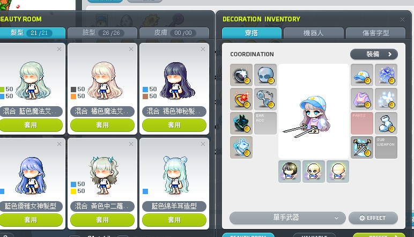
Task: Open the 機器人 tab
Action: click(313, 33)
